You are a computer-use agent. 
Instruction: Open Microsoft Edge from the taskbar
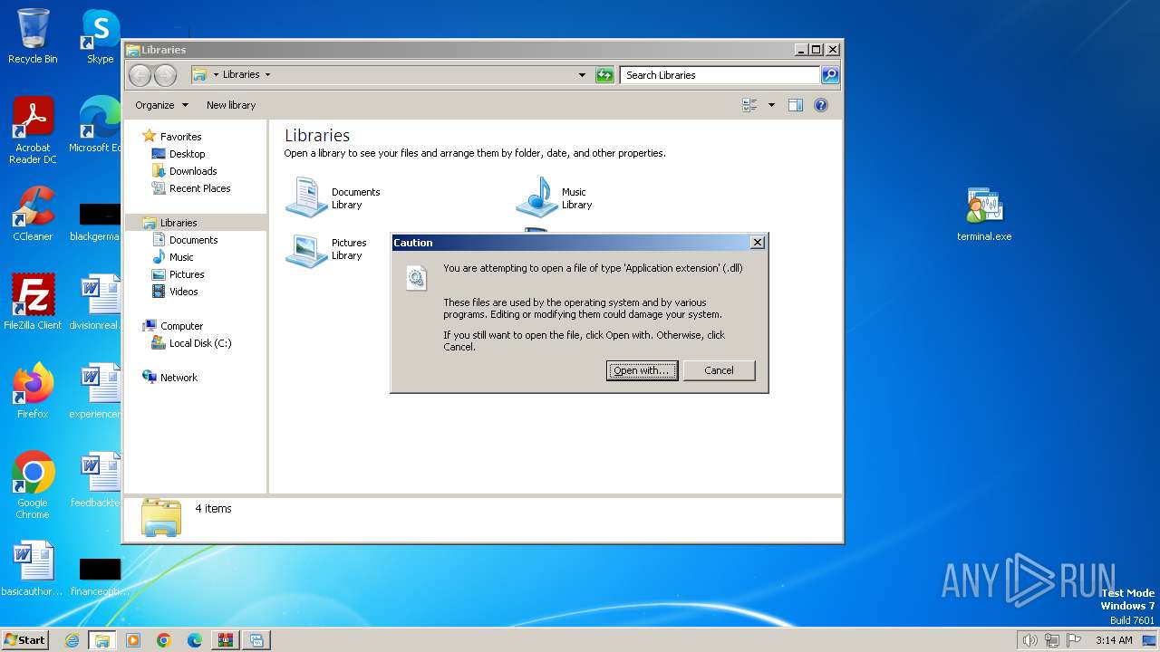[x=195, y=640]
